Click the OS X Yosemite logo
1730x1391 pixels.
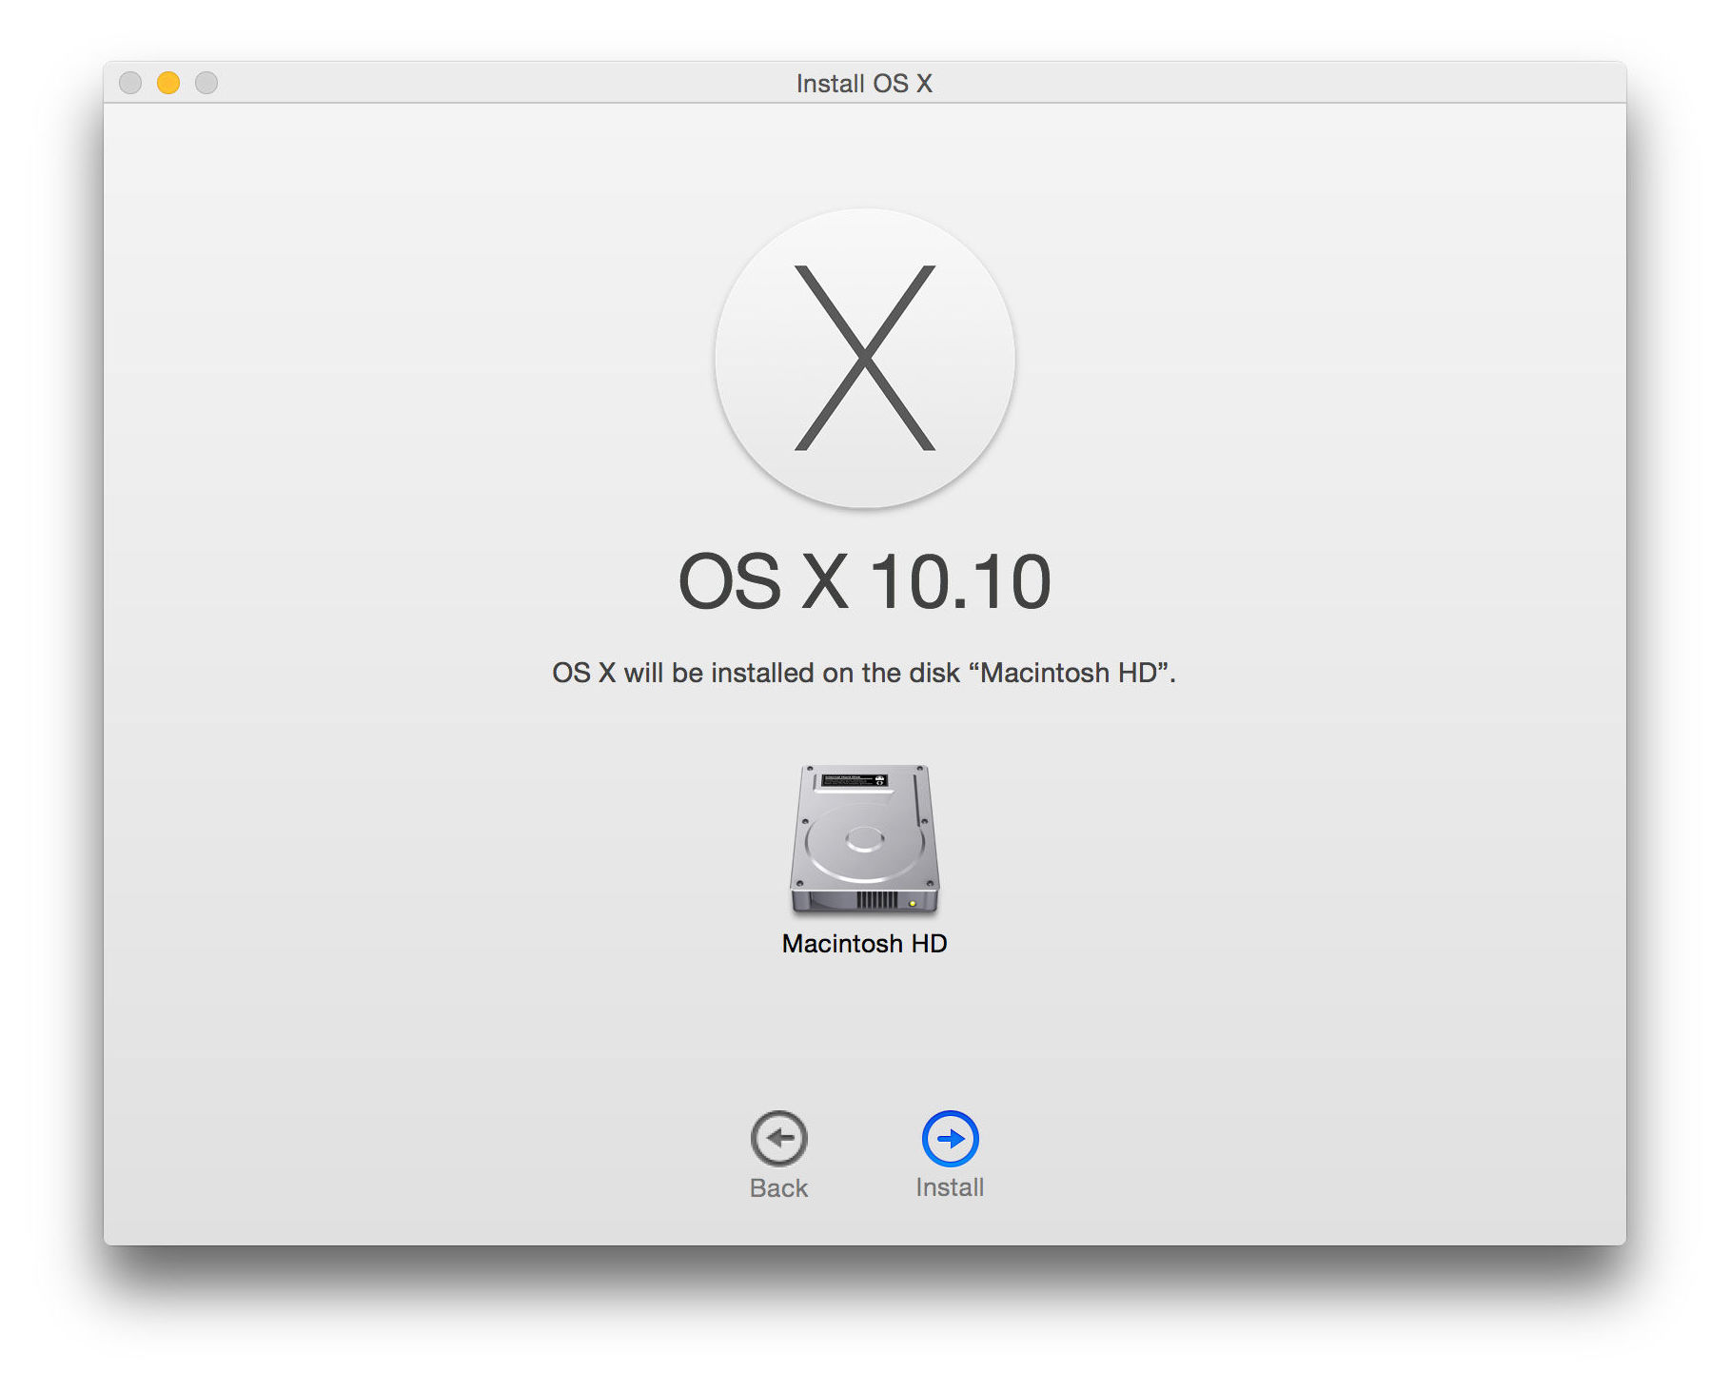click(864, 358)
